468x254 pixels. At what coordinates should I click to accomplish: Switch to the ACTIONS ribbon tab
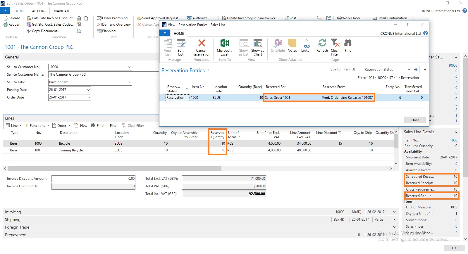click(39, 11)
